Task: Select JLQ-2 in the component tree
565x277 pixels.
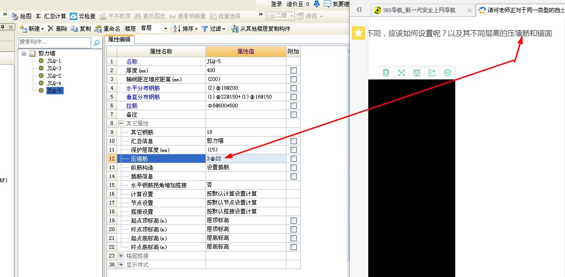Action: point(54,76)
